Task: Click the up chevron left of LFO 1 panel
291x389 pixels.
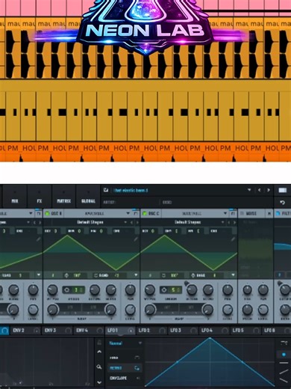Action: pos(99,352)
